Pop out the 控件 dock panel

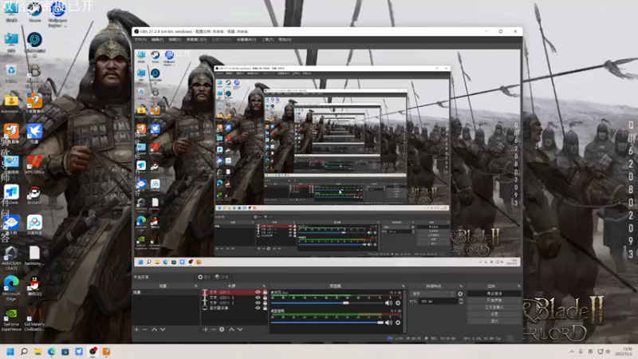point(519,286)
